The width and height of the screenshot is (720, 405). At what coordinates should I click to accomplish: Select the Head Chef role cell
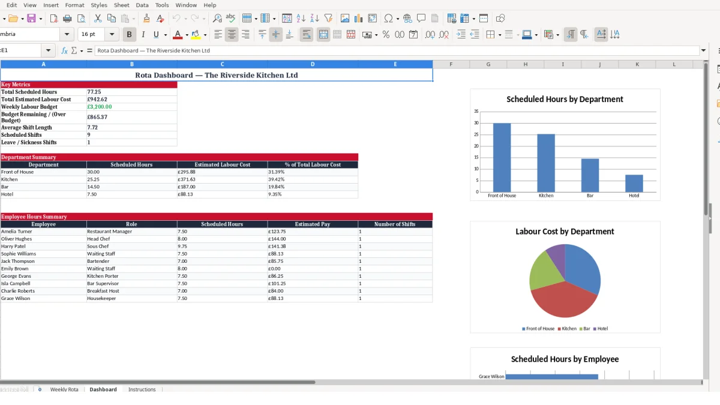(131, 239)
